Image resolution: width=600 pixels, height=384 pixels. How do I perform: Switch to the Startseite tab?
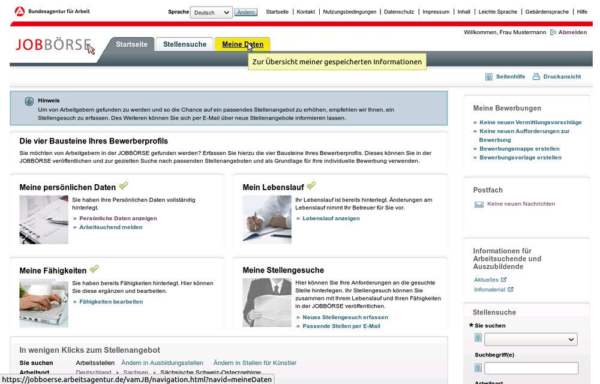[x=131, y=44]
